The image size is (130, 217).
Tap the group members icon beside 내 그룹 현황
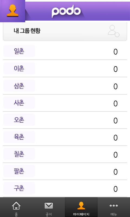(x=113, y=31)
